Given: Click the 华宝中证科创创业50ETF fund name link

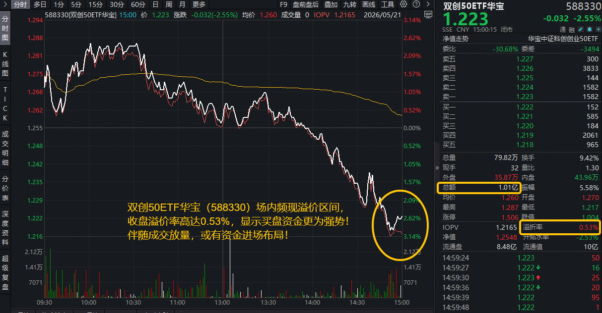Looking at the screenshot, I should click(x=563, y=39).
